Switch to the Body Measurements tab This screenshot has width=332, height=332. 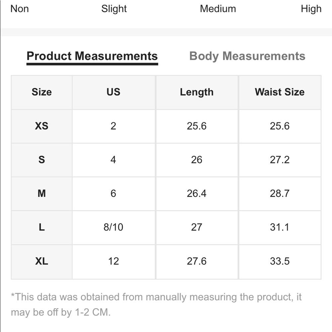(247, 56)
